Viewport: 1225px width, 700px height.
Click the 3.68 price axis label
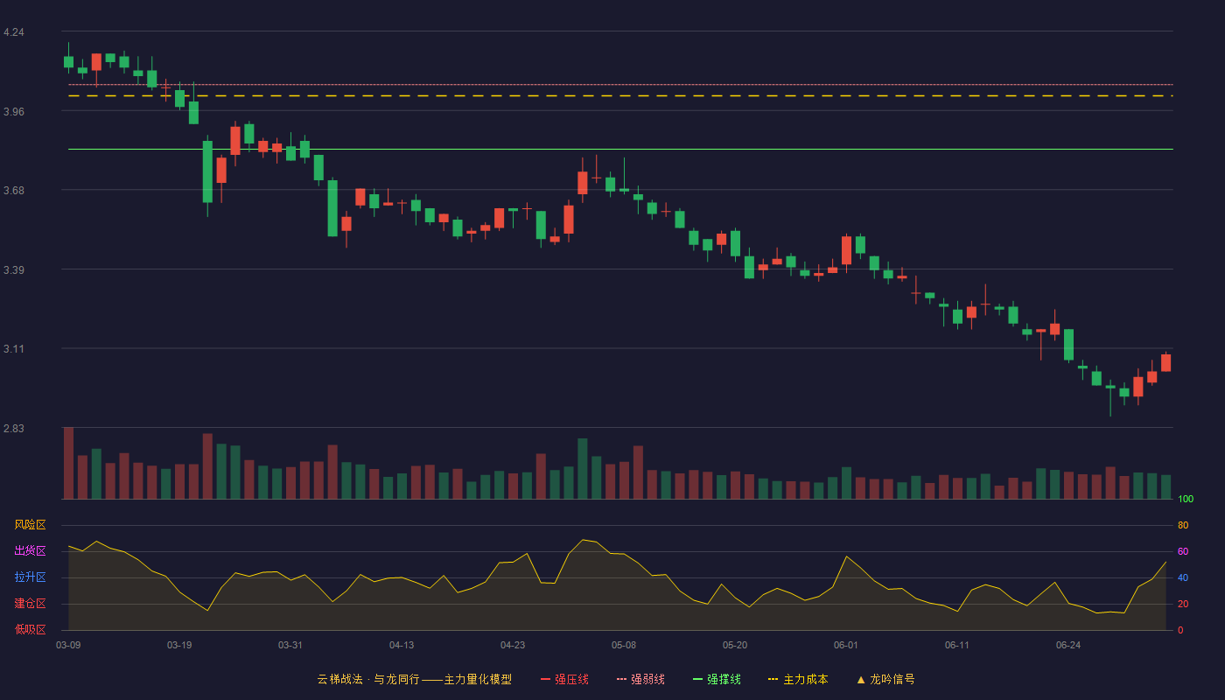[14, 191]
